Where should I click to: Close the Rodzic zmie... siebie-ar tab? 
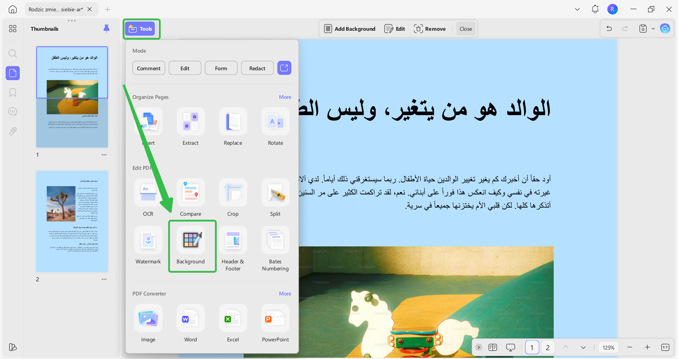(90, 9)
